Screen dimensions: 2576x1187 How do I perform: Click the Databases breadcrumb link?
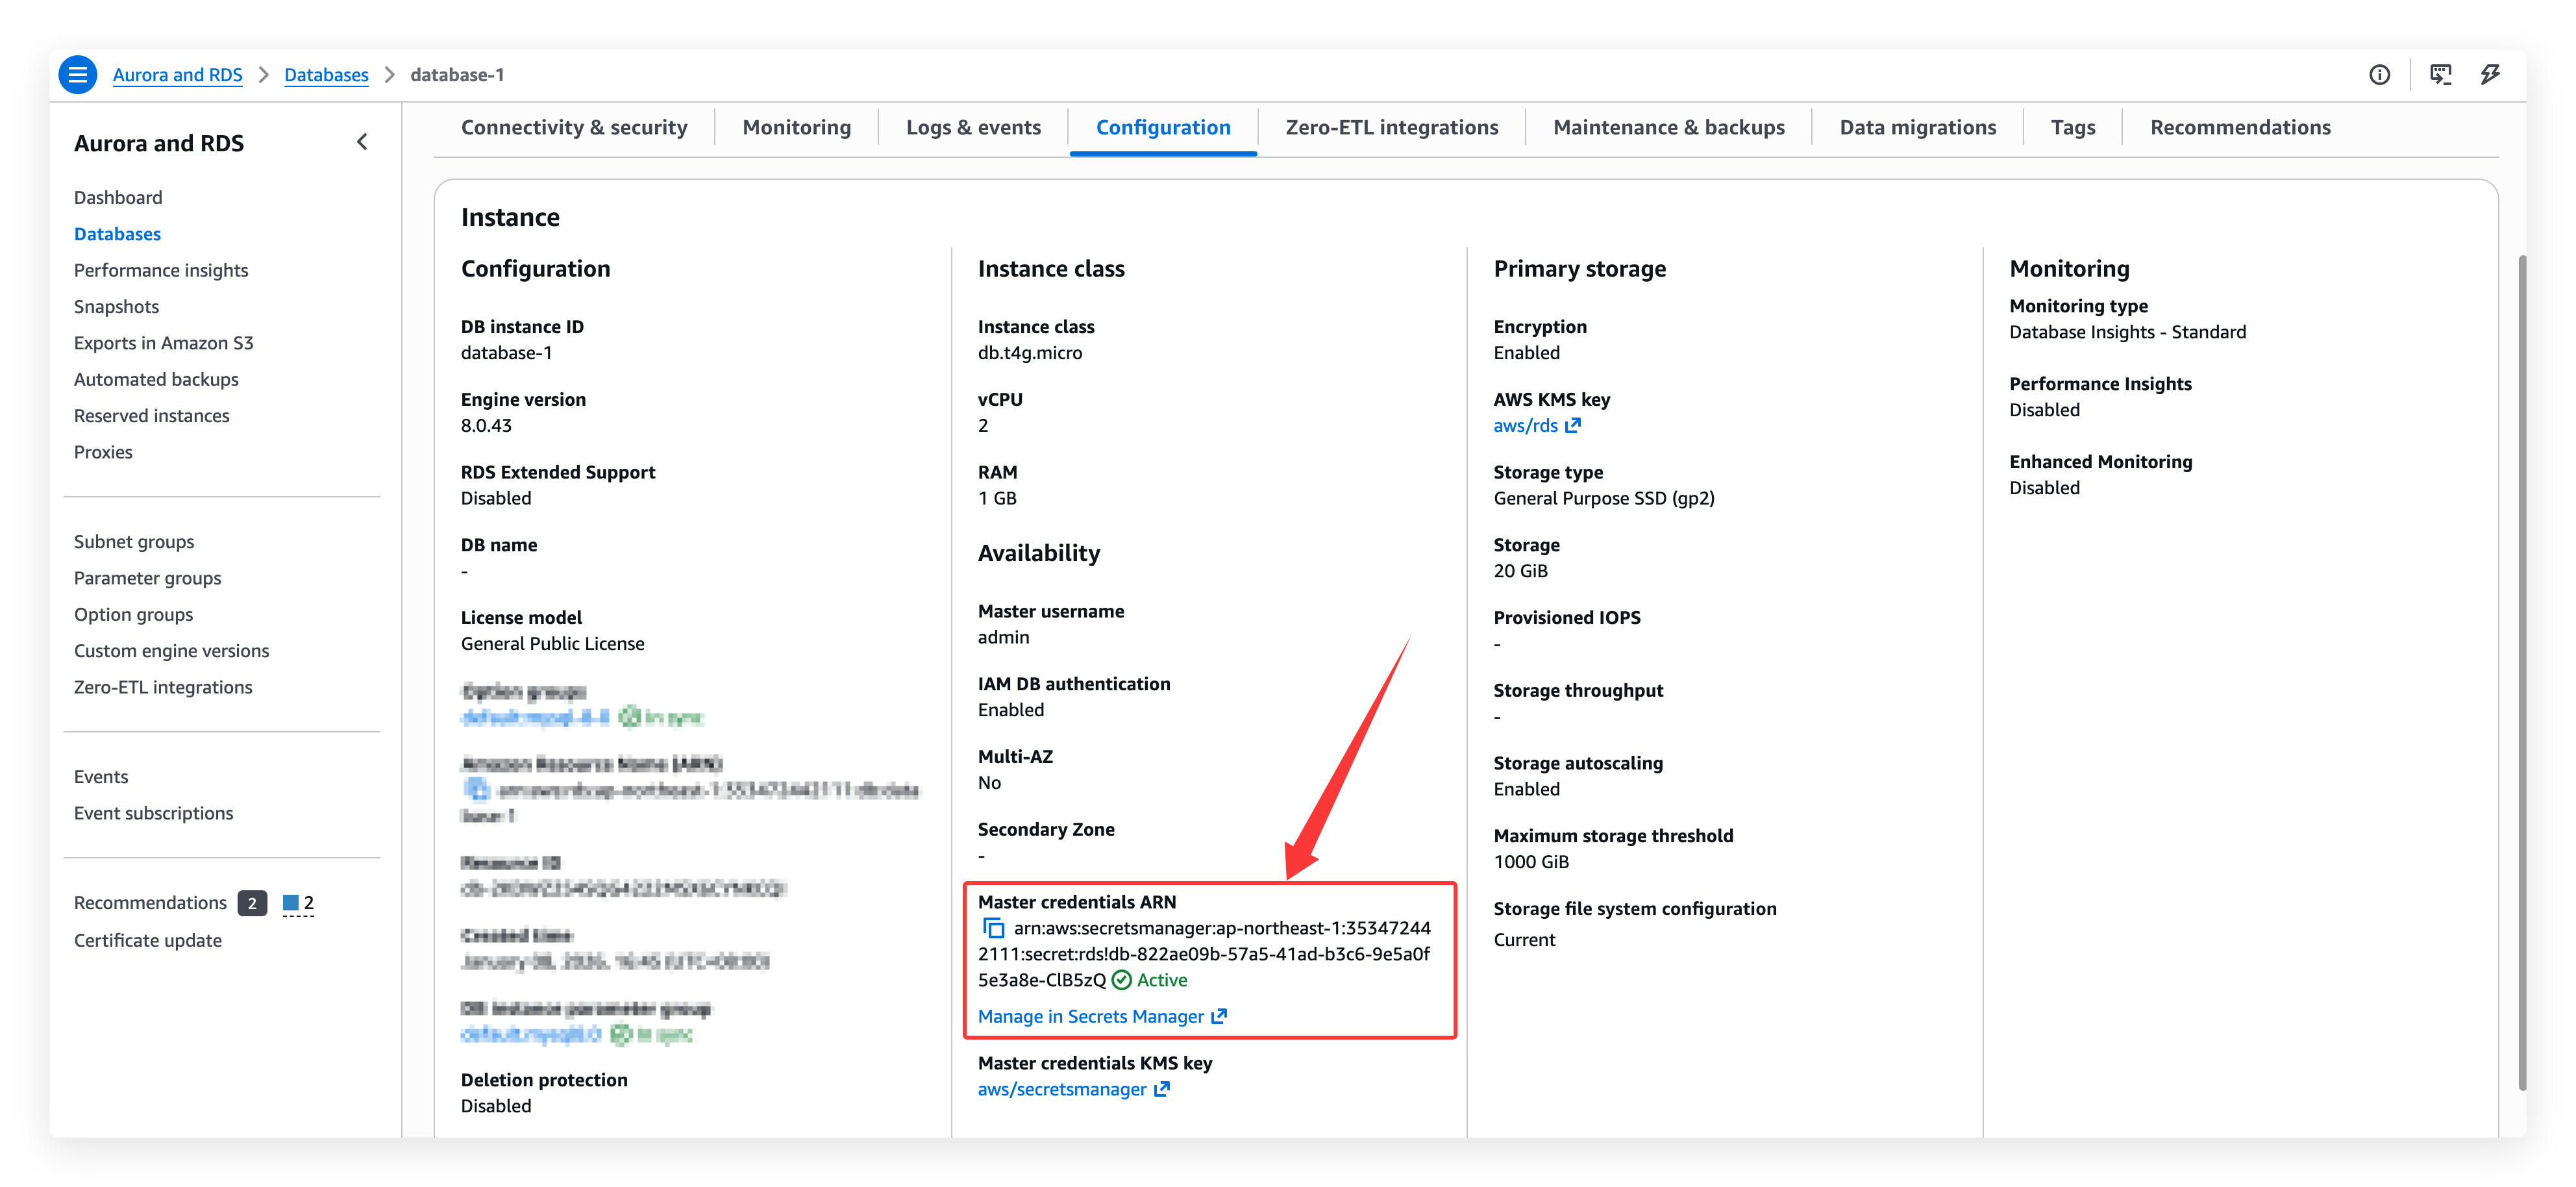click(326, 75)
